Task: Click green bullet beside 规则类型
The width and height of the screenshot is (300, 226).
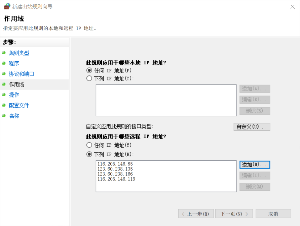Action: coord(4,53)
